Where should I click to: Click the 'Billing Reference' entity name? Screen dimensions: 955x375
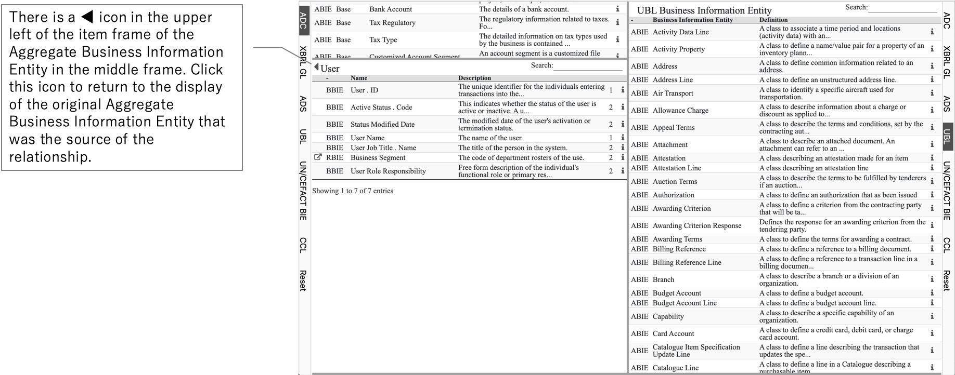pos(679,249)
